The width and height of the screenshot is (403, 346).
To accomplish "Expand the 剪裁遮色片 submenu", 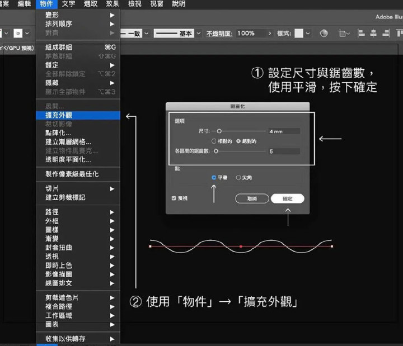I will coord(78,298).
